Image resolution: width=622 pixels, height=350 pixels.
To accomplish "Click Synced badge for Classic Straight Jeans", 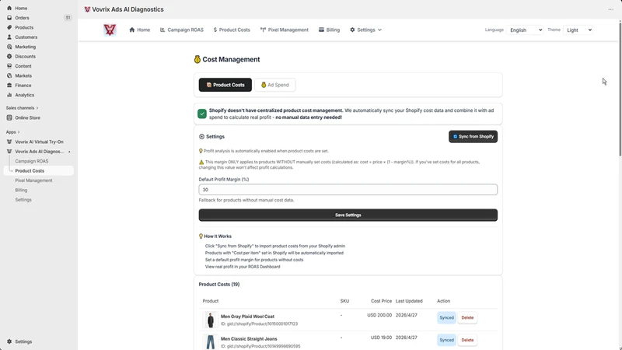I will [446, 340].
